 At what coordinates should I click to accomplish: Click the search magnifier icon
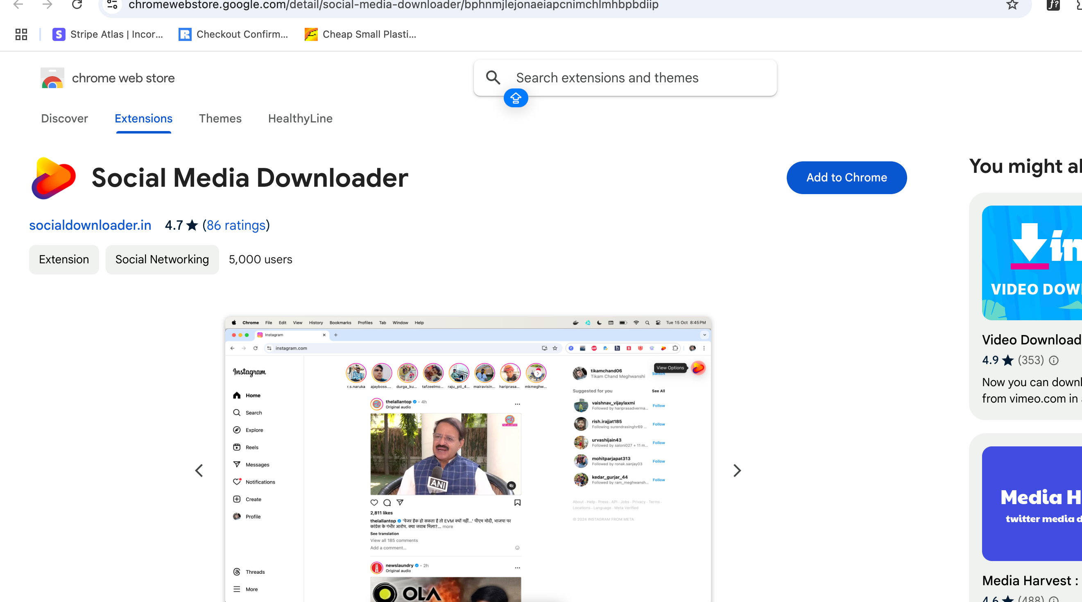[493, 78]
